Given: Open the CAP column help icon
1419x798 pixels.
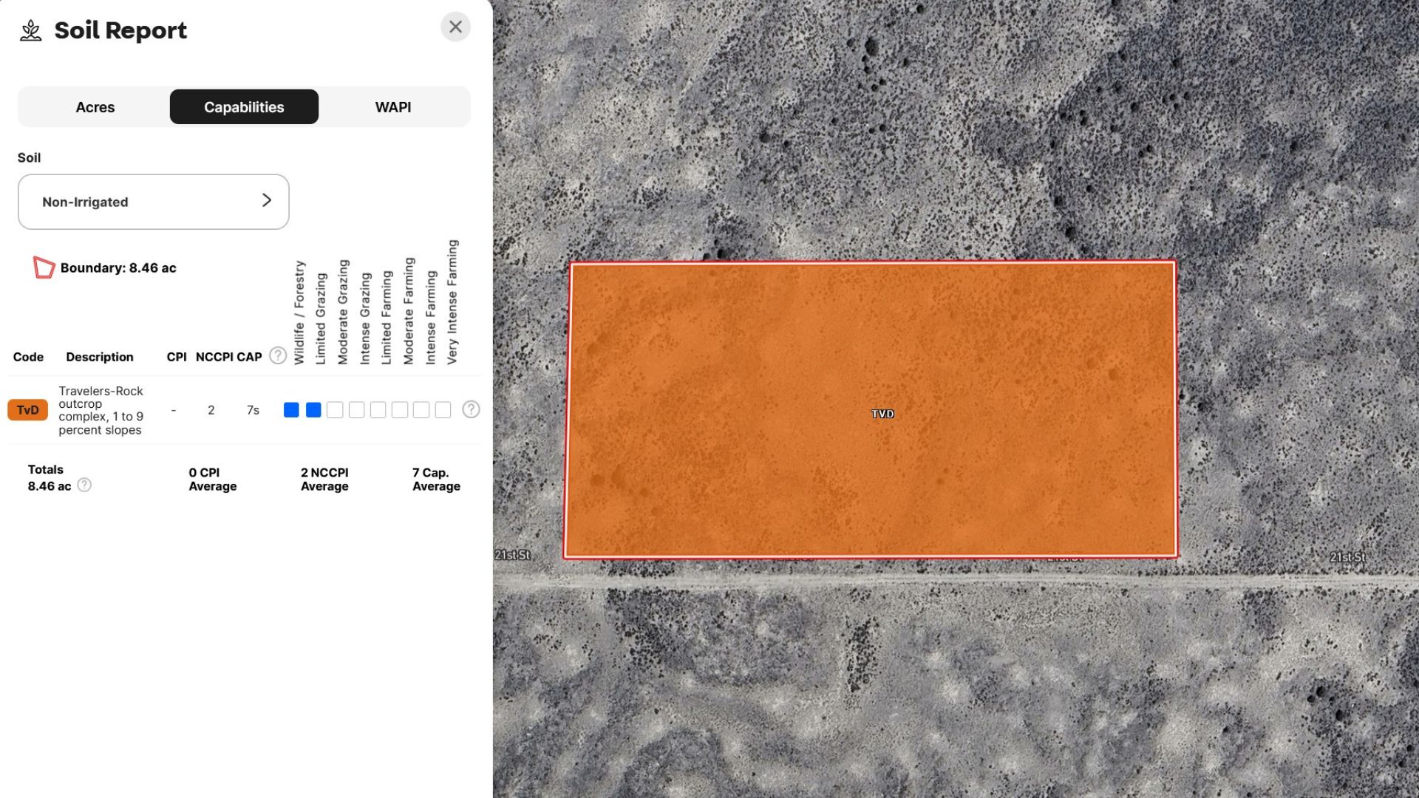Looking at the screenshot, I should point(278,356).
